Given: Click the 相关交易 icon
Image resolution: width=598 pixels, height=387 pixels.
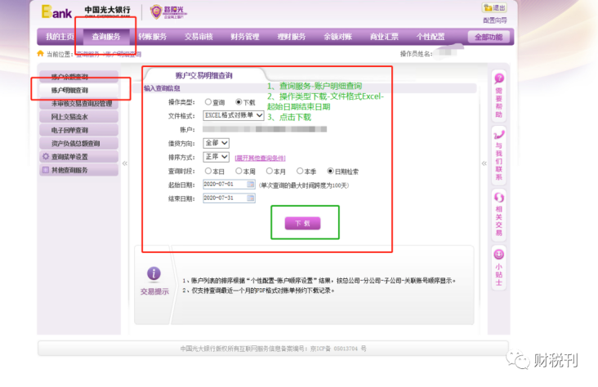Looking at the screenshot, I should pos(499,198).
